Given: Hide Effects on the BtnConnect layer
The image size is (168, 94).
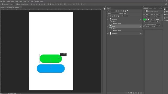Looking at the screenshot, I should point(112,22).
